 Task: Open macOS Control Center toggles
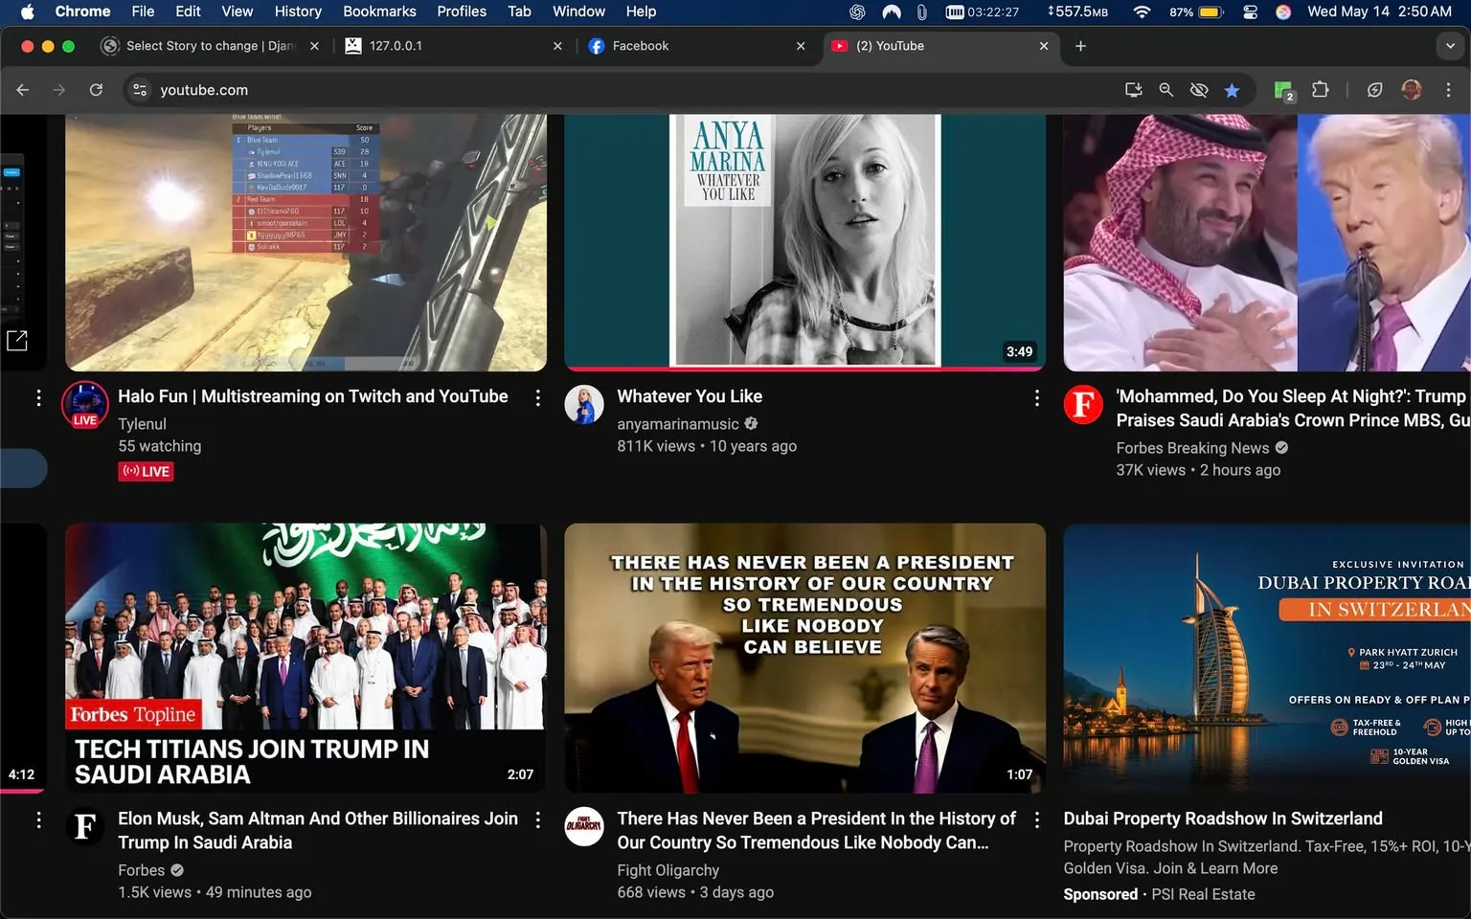(x=1250, y=11)
